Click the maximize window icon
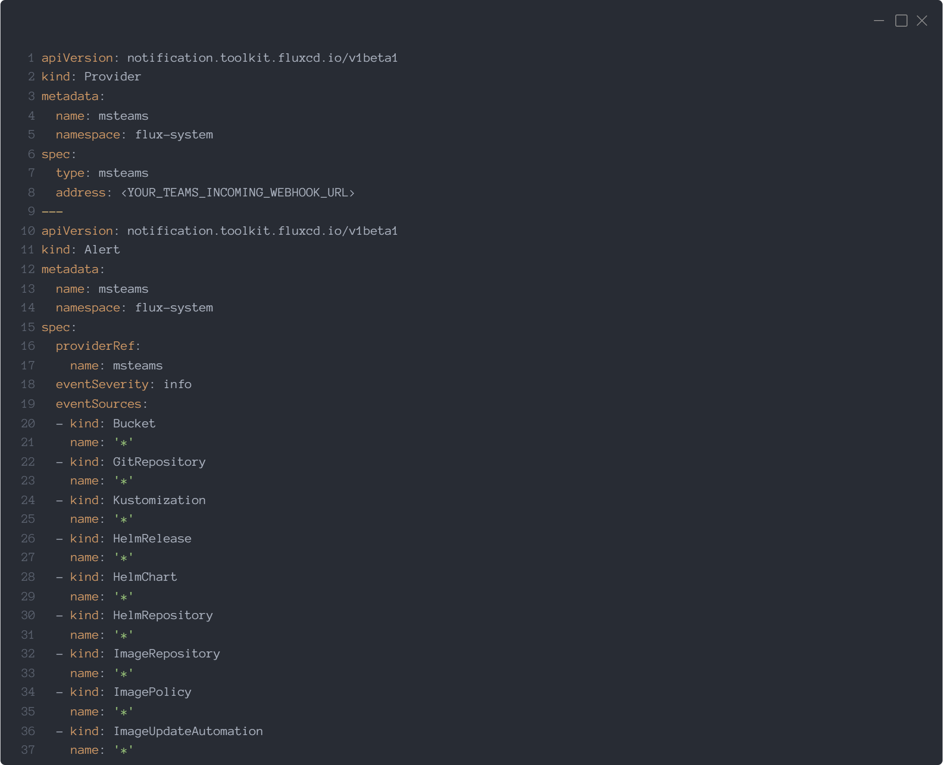This screenshot has height=765, width=943. click(x=901, y=21)
